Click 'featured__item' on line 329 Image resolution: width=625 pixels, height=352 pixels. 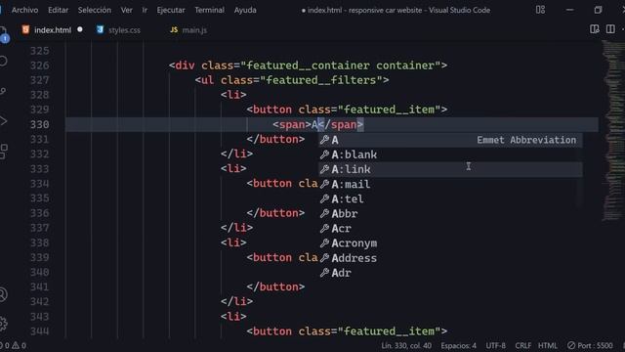coord(389,110)
